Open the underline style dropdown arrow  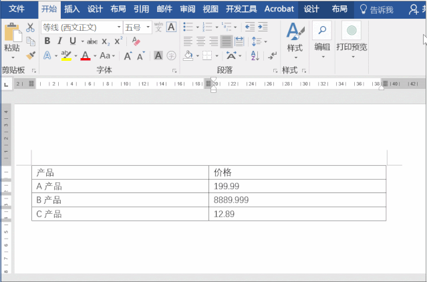82,41
